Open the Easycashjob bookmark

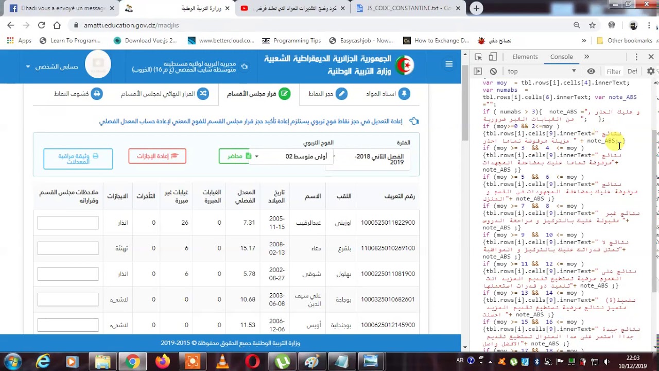click(361, 40)
